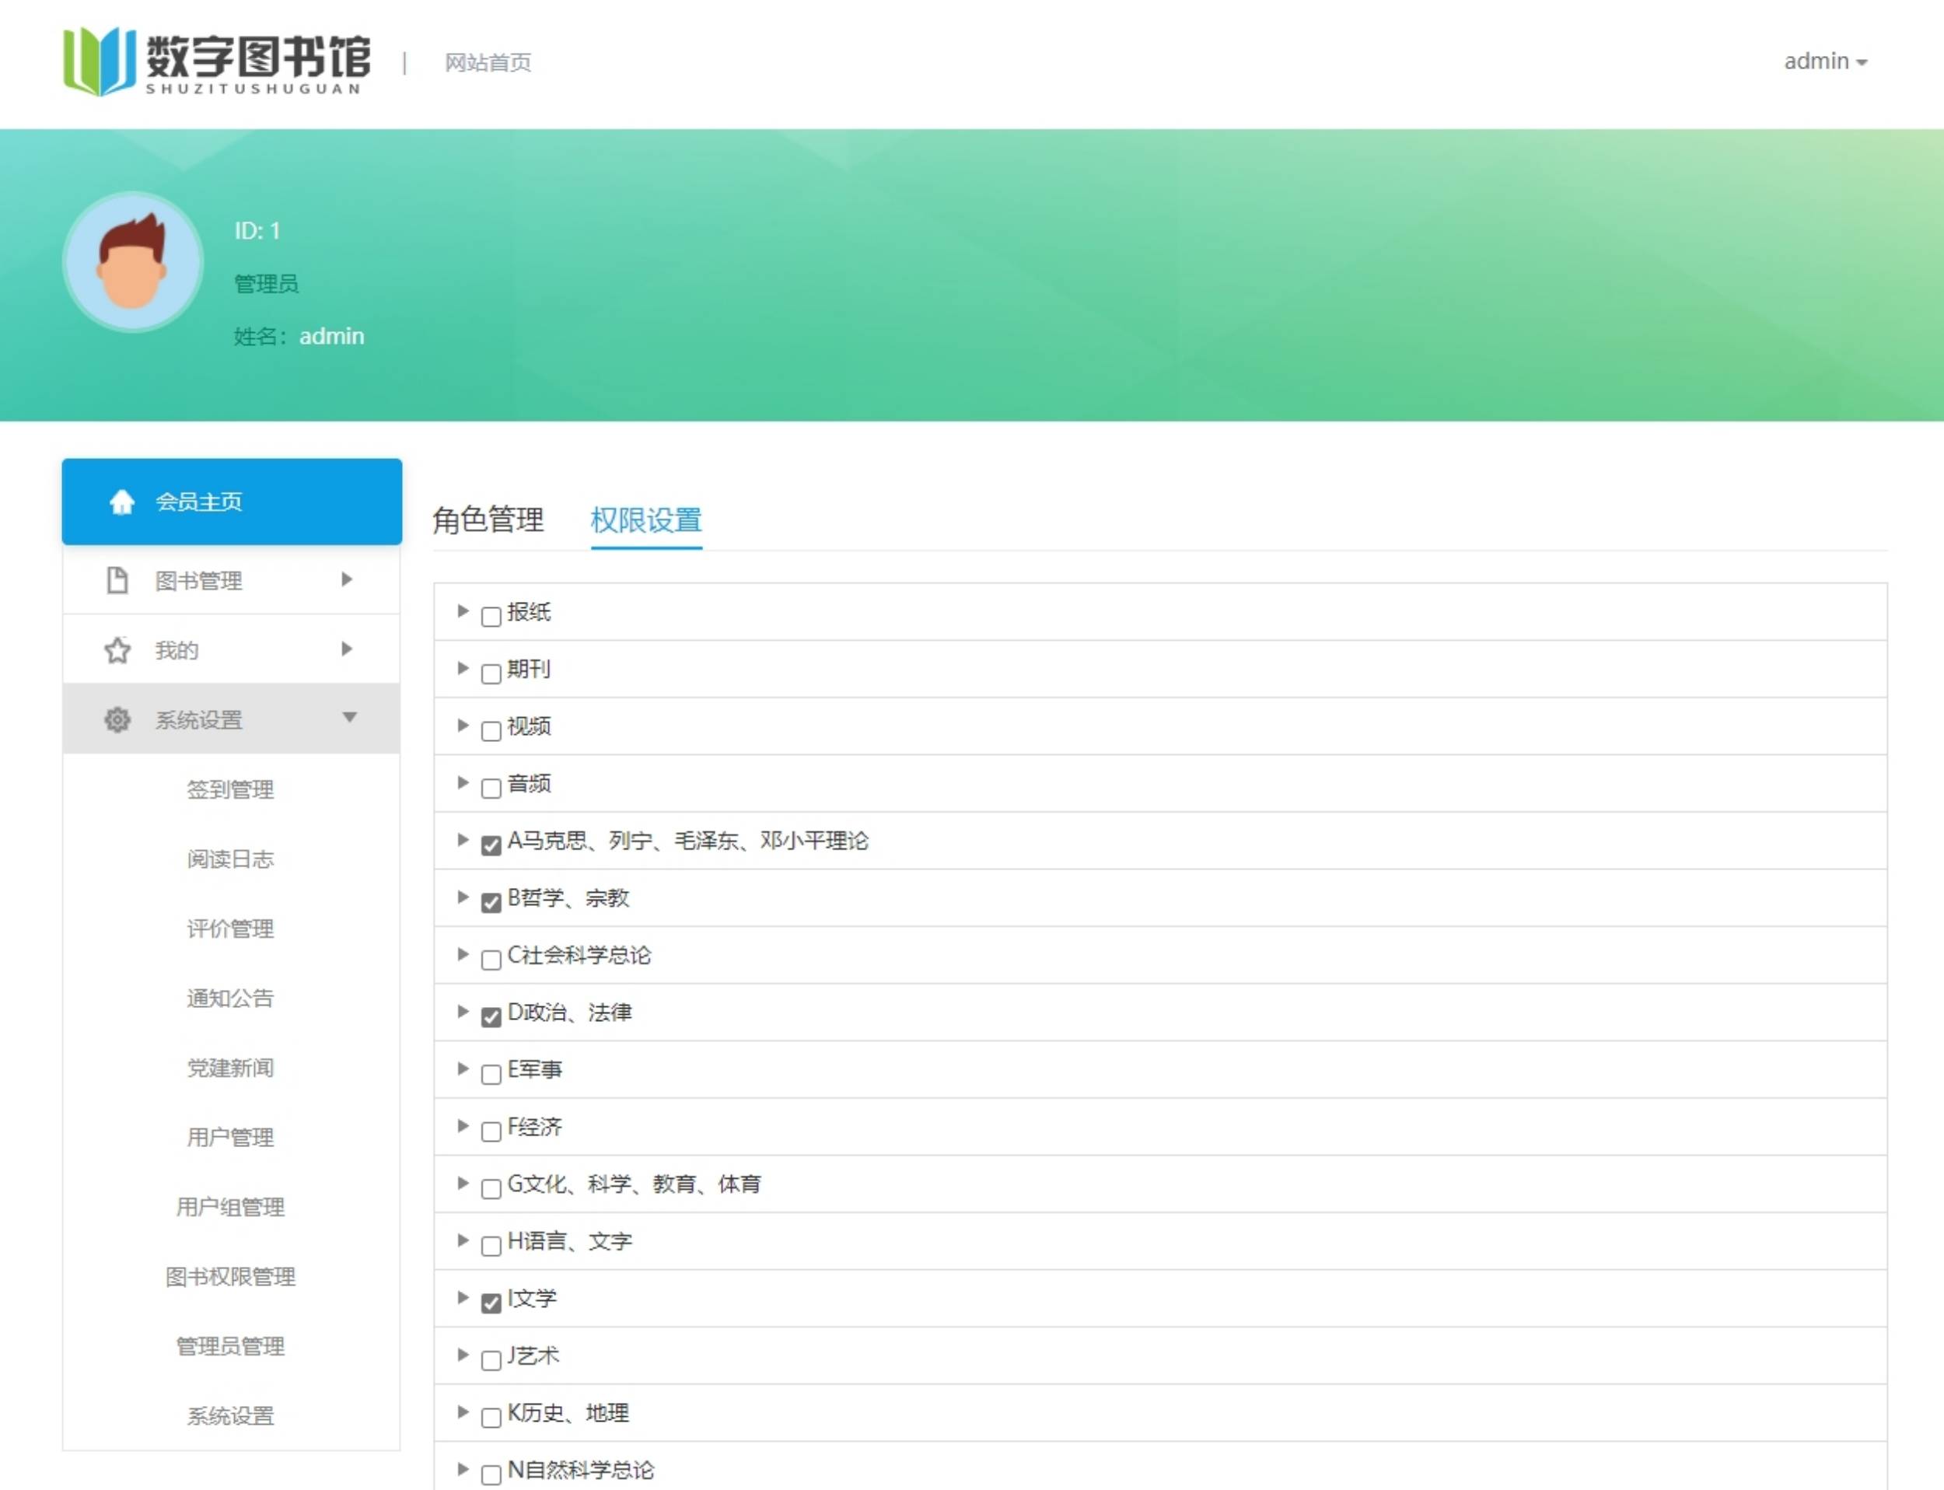Select the 权限设置 tab
The height and width of the screenshot is (1490, 1944).
tap(645, 519)
